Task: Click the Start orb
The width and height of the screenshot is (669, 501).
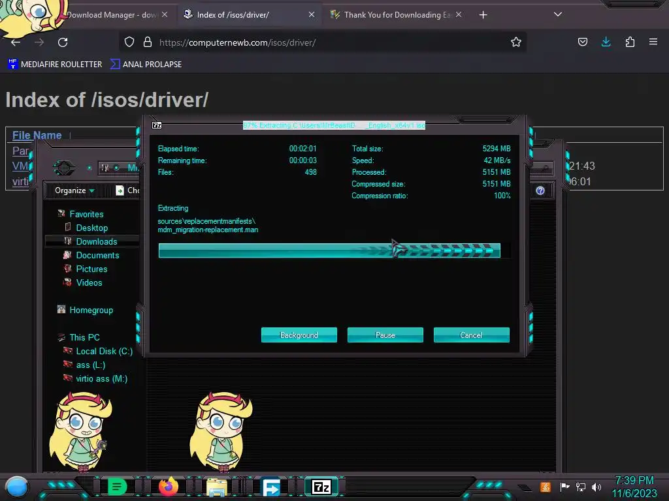Action: (17, 487)
